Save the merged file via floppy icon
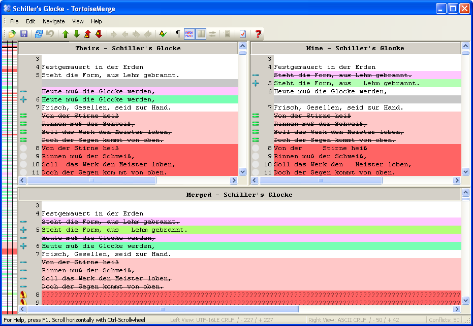This screenshot has height=326, width=473. 24,34
